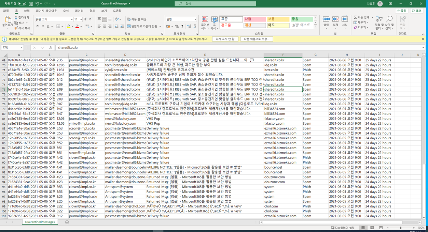Switch to the 수식 formulas tab
The width and height of the screenshot is (428, 232).
[x=66, y=11]
